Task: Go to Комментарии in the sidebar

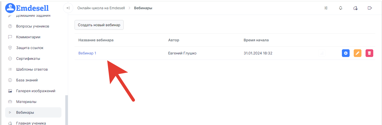Action: pyautogui.click(x=28, y=37)
